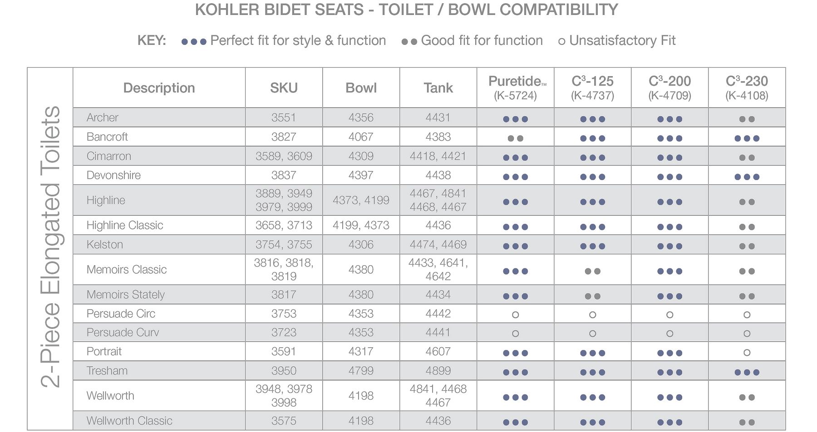Select Persuade Circ's open-circle Puretide rating

(x=515, y=314)
